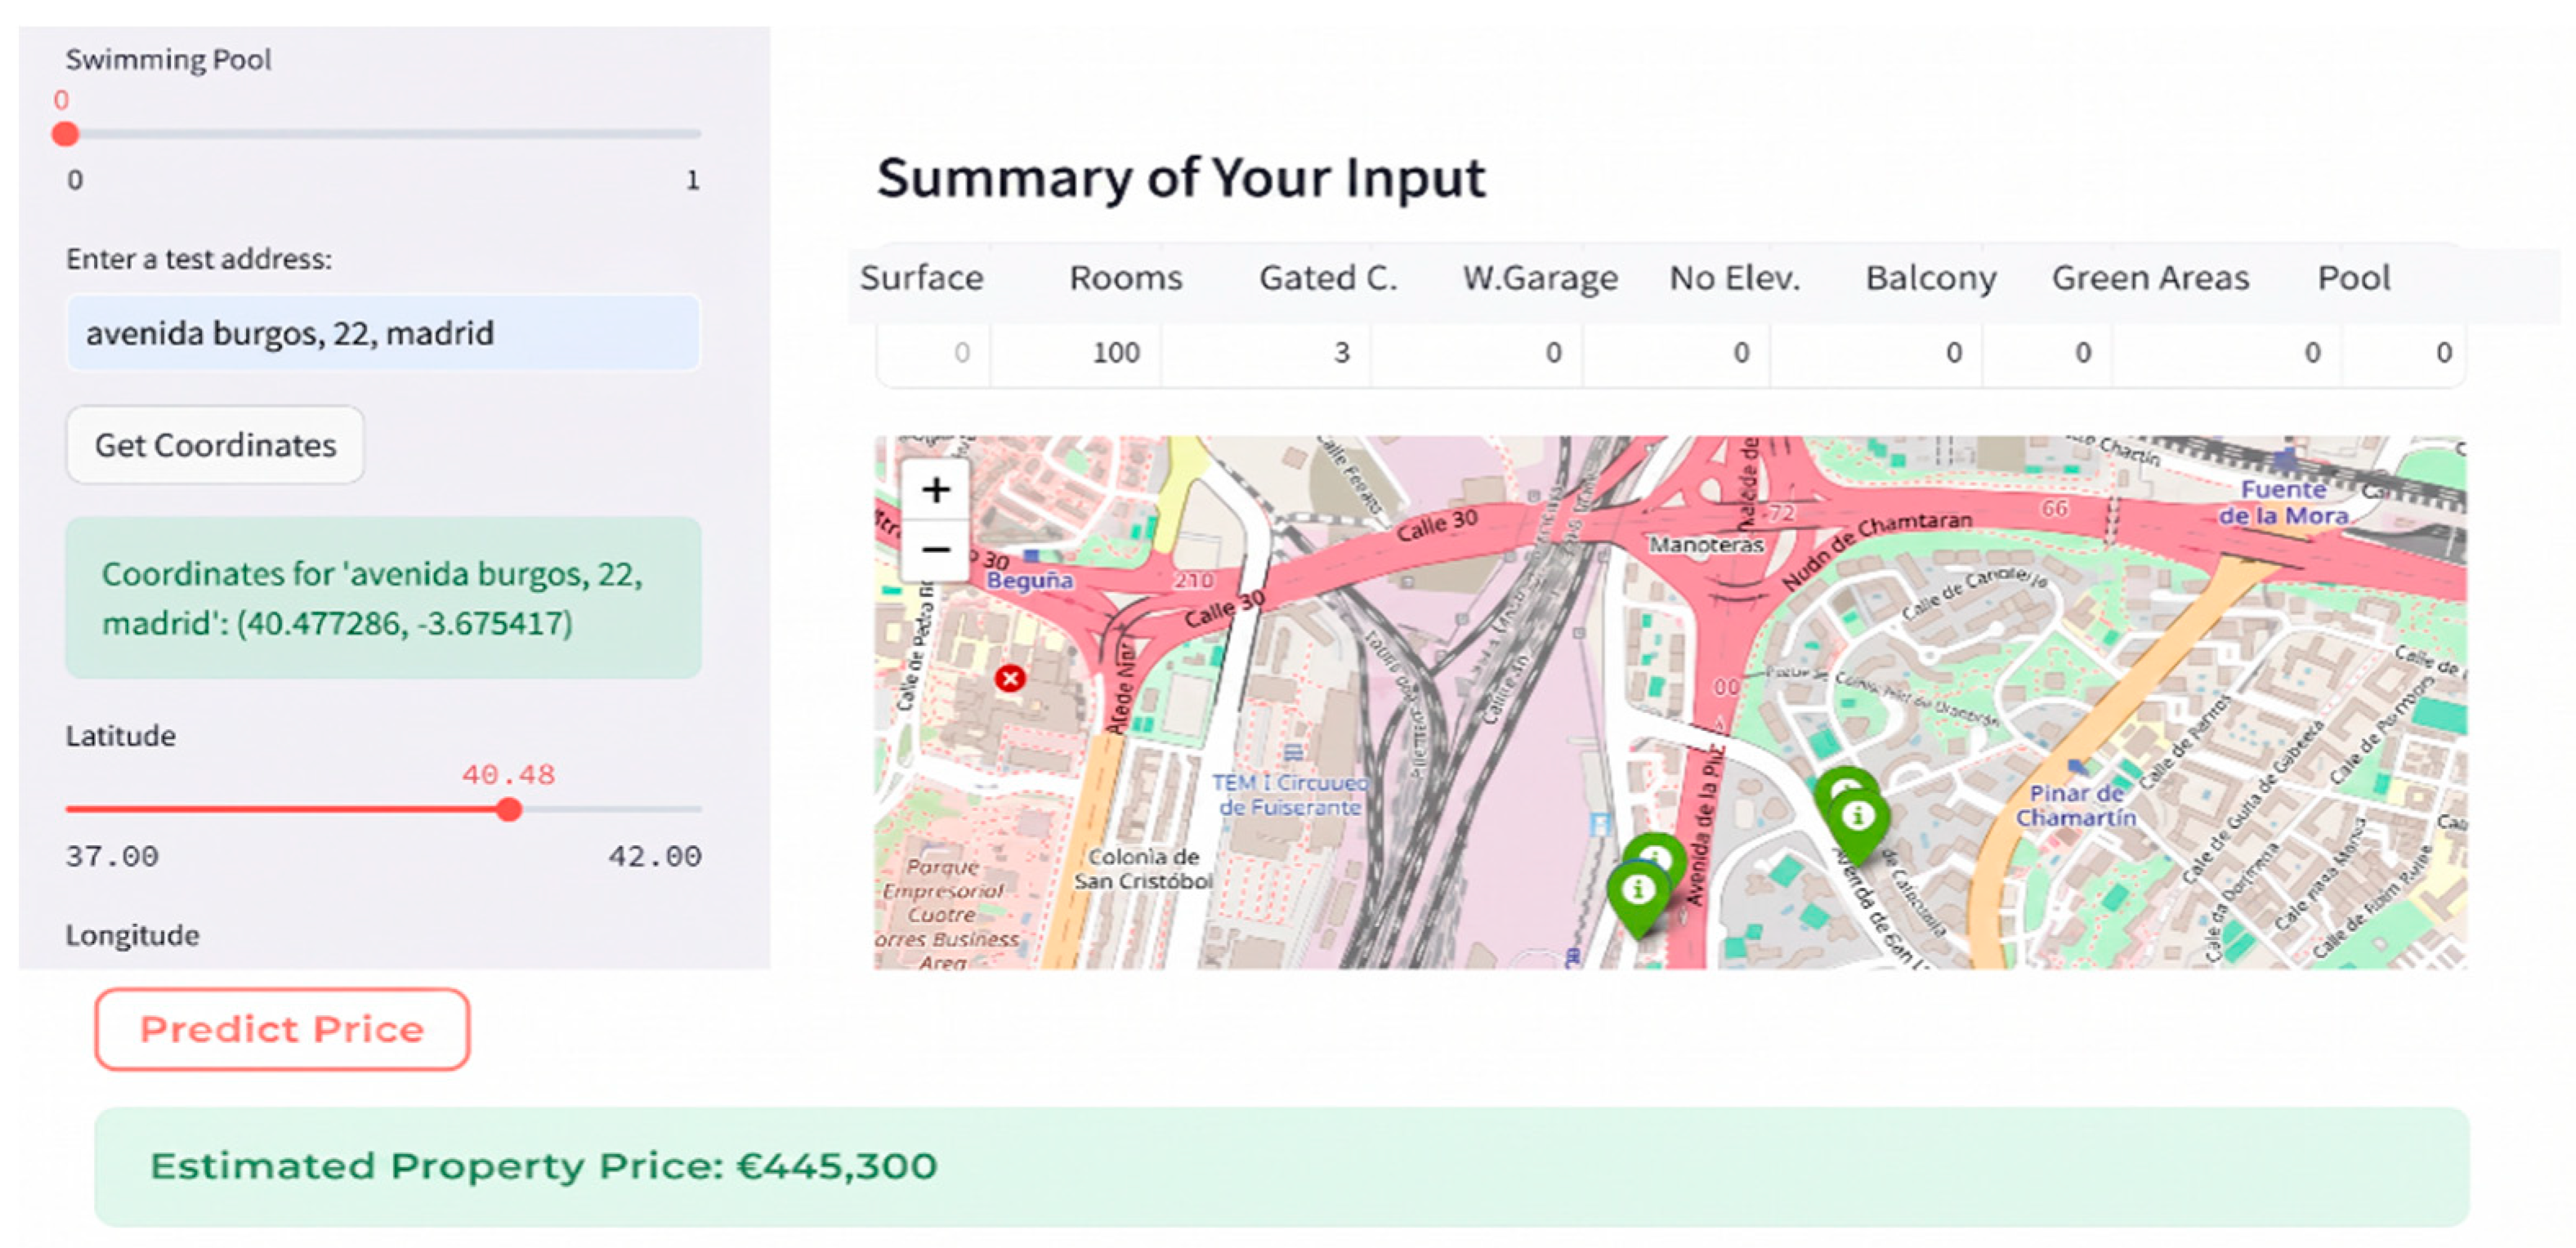Click the Fuente de la Mora station icon
2576x1248 pixels.
2284,461
